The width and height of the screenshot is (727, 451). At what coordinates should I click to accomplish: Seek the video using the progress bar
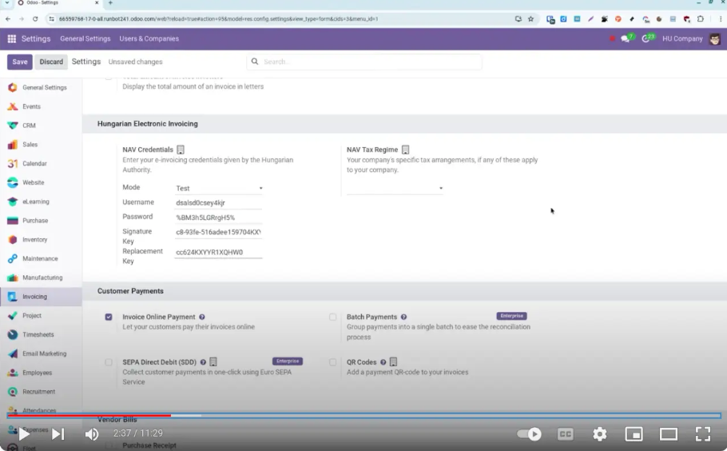(x=364, y=415)
